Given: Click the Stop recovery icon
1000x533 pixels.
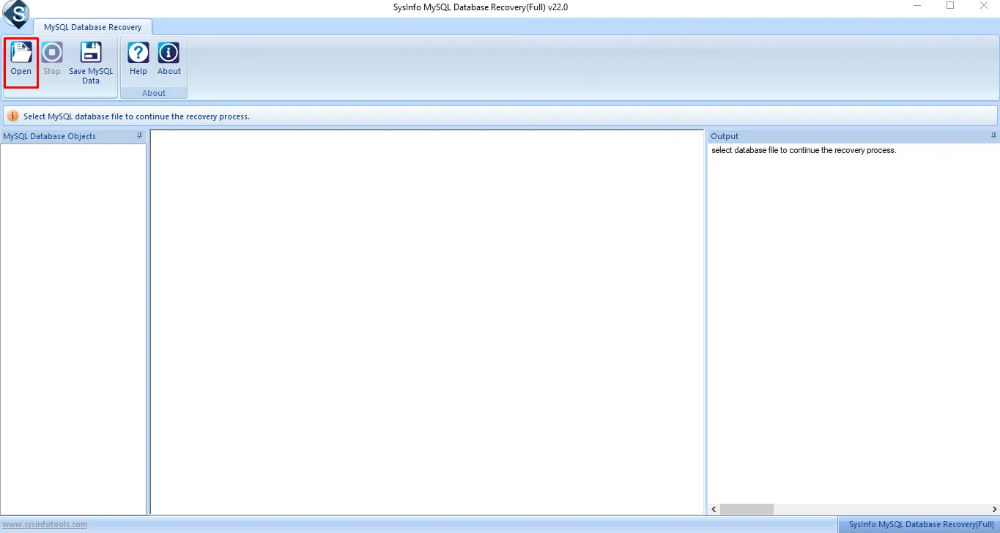Looking at the screenshot, I should pyautogui.click(x=52, y=53).
